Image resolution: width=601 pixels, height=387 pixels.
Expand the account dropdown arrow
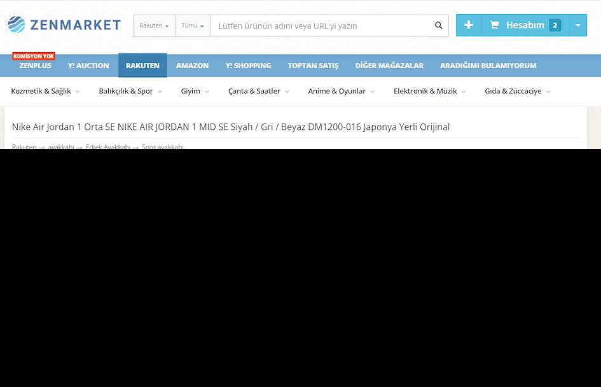[578, 25]
